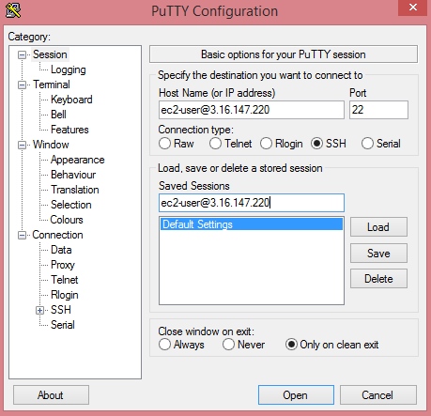The height and width of the screenshot is (416, 431).
Task: Select the Raw connection type
Action: point(164,144)
